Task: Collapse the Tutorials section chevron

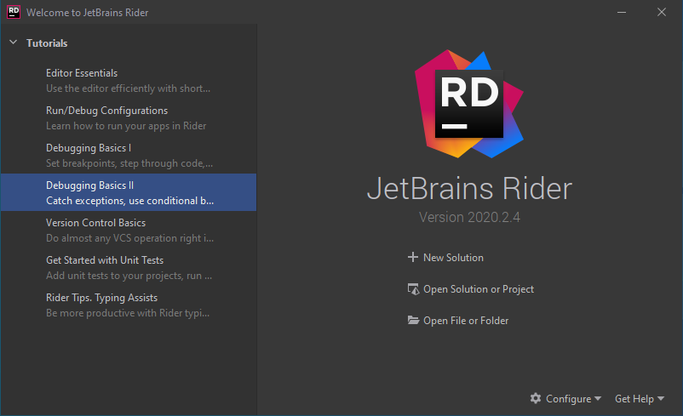Action: [13, 43]
